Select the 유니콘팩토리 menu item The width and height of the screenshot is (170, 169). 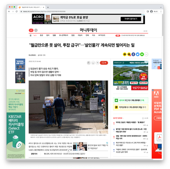point(63,35)
